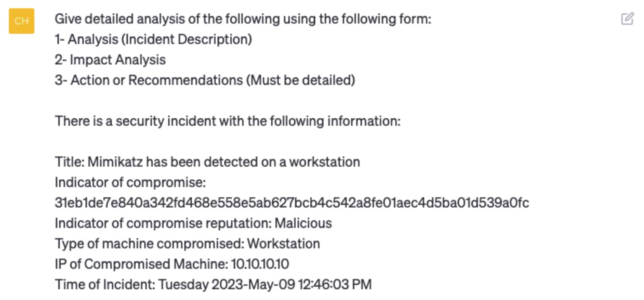The image size is (644, 300).
Task: Click 'Workstation' in the machine type line
Action: click(283, 244)
